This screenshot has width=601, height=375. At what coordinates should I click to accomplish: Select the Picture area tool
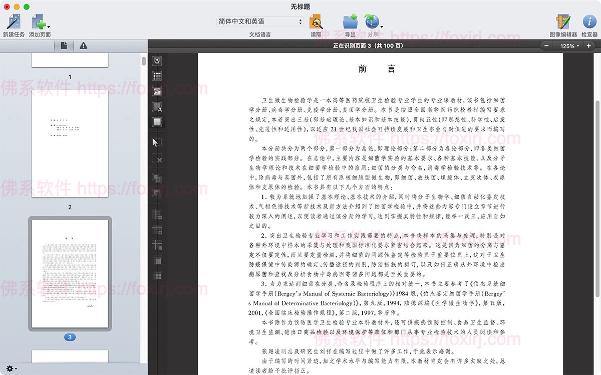157,91
